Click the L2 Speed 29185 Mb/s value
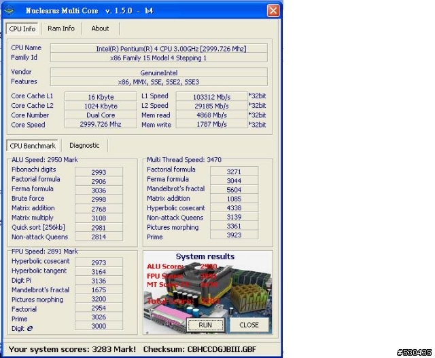Image resolution: width=435 pixels, height=358 pixels. point(212,106)
